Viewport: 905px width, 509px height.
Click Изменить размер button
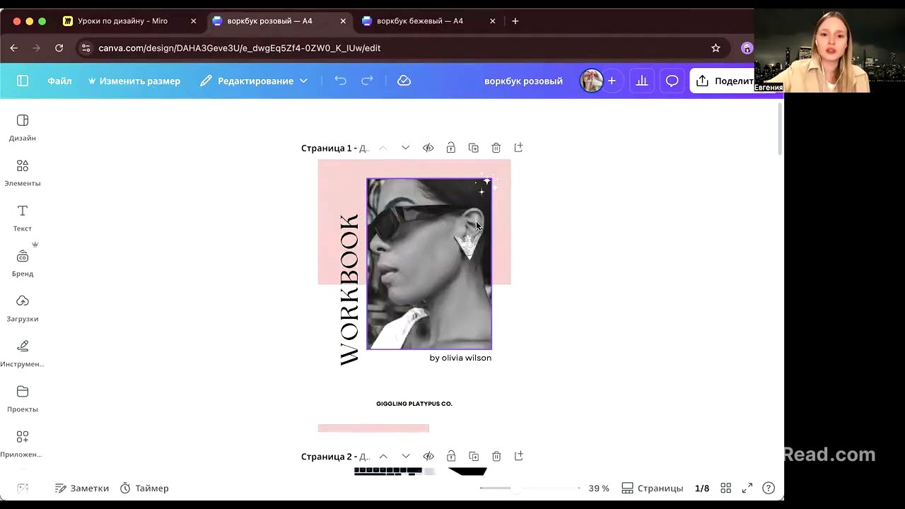coord(134,81)
